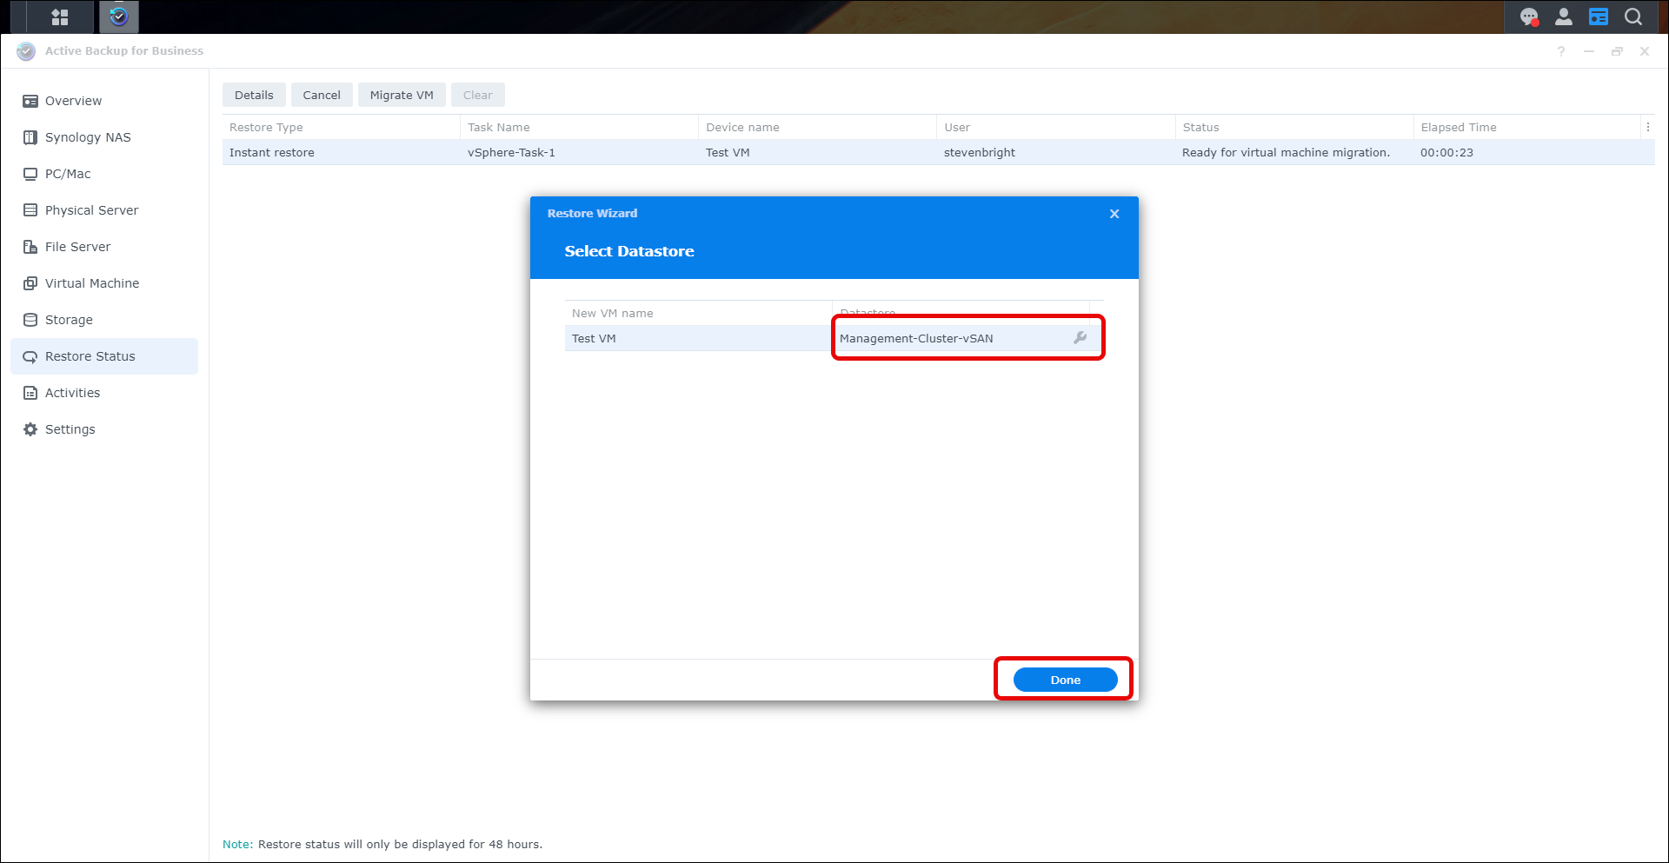
Task: Open the column options three-dot menu
Action: click(x=1647, y=127)
